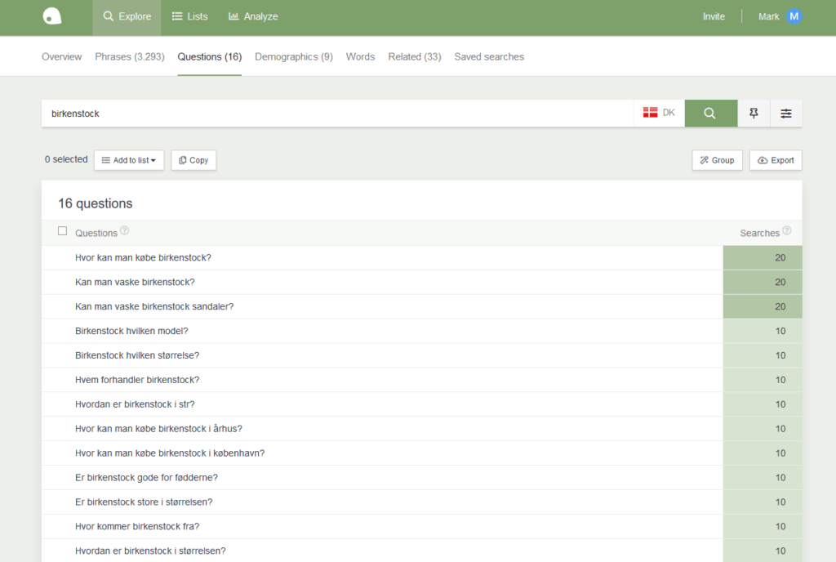Click the blue M user avatar

tap(794, 16)
